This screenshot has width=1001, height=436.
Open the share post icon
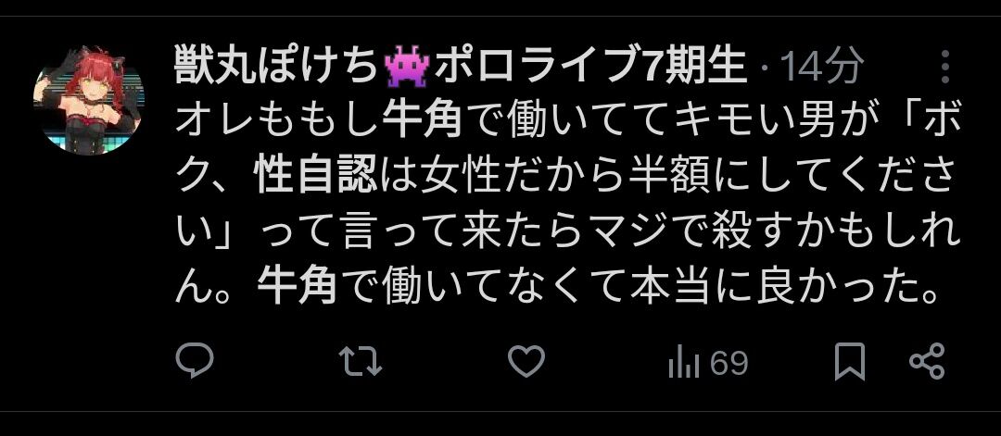[x=926, y=361]
